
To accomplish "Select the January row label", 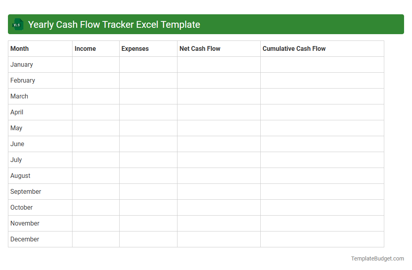I will [22, 64].
